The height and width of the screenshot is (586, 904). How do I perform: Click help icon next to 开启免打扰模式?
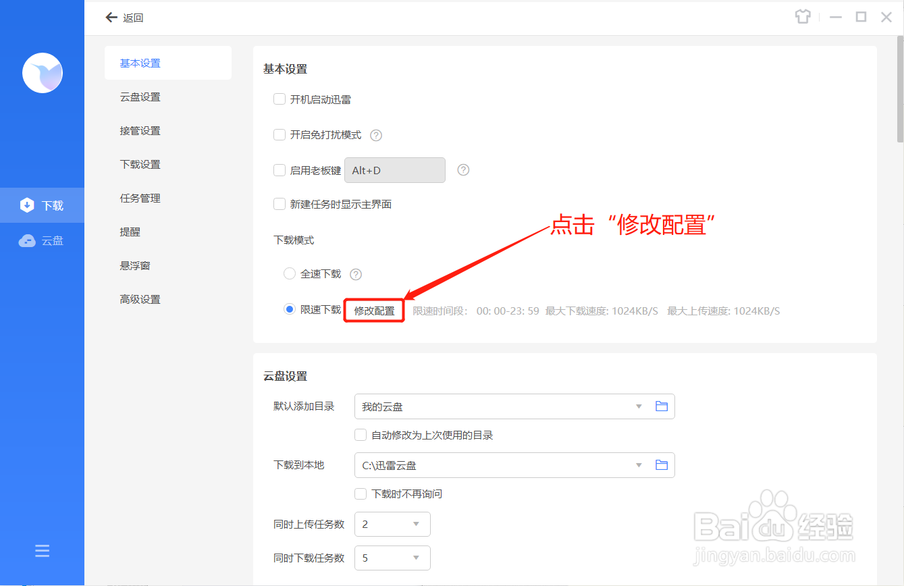coord(376,135)
